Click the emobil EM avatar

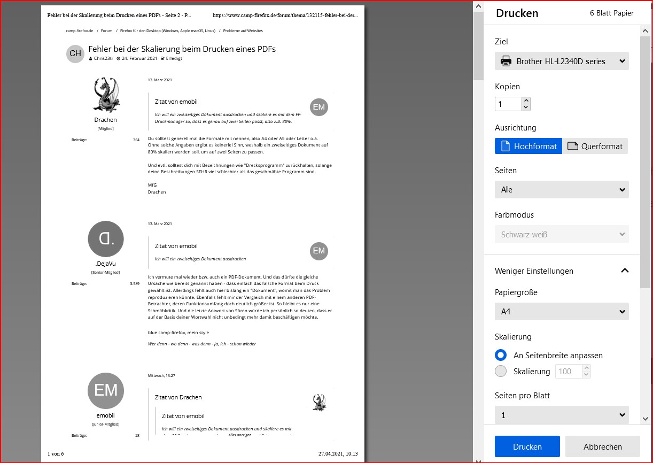click(x=106, y=390)
